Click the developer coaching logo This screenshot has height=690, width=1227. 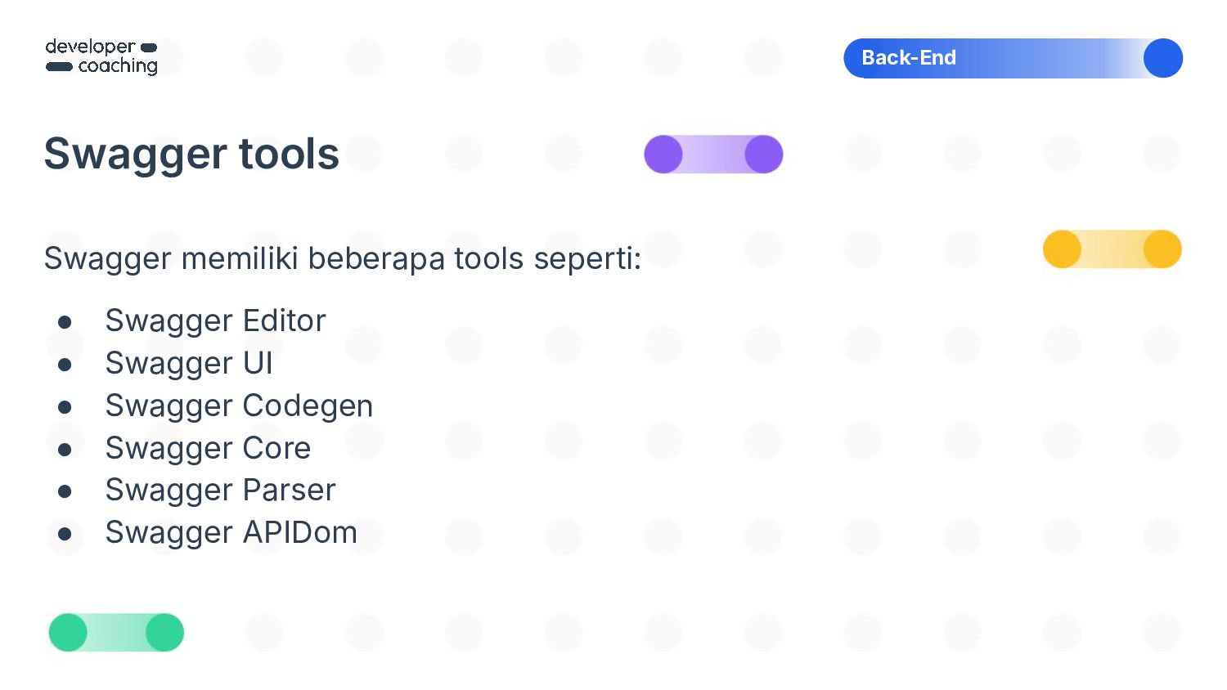[x=101, y=57]
